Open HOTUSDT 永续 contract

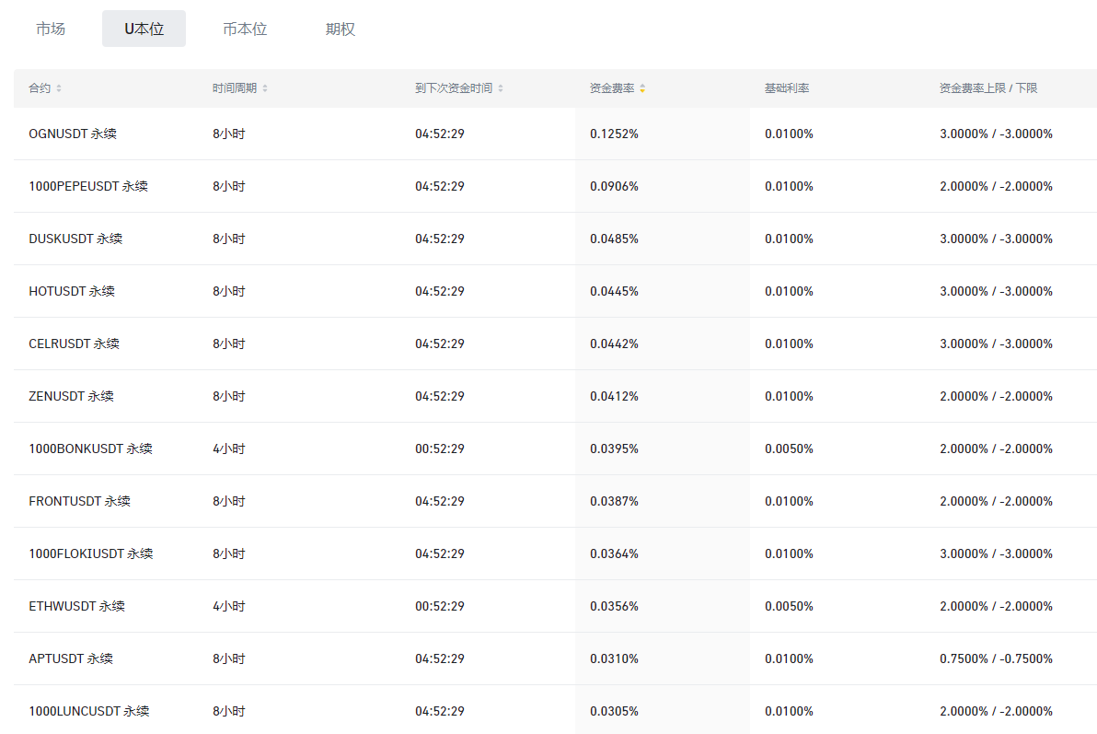point(72,291)
